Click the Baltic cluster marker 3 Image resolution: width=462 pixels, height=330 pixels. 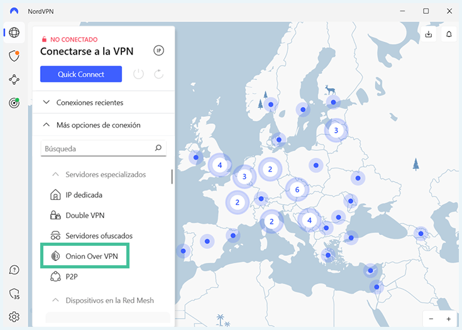[x=336, y=130]
